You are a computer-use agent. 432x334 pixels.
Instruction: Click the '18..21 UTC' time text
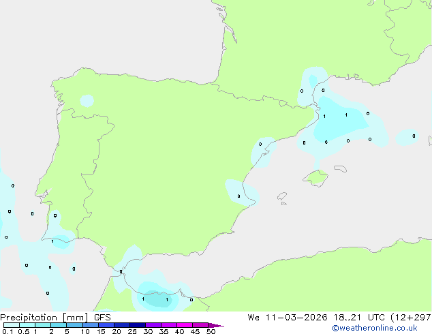point(361,318)
